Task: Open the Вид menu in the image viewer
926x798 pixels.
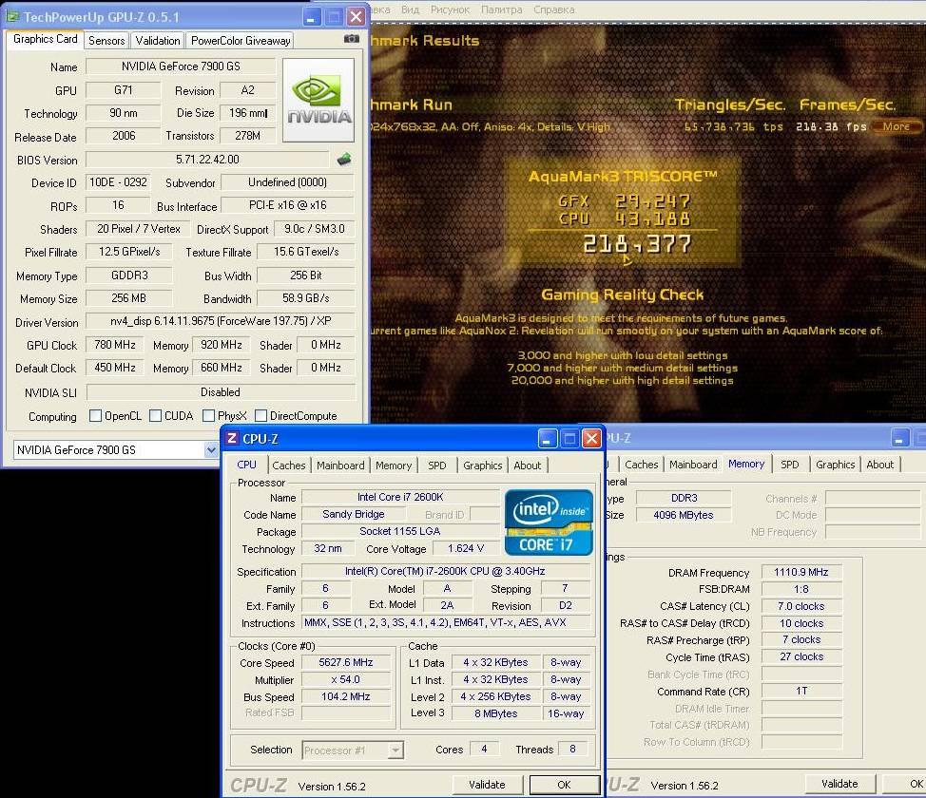Action: [x=410, y=9]
